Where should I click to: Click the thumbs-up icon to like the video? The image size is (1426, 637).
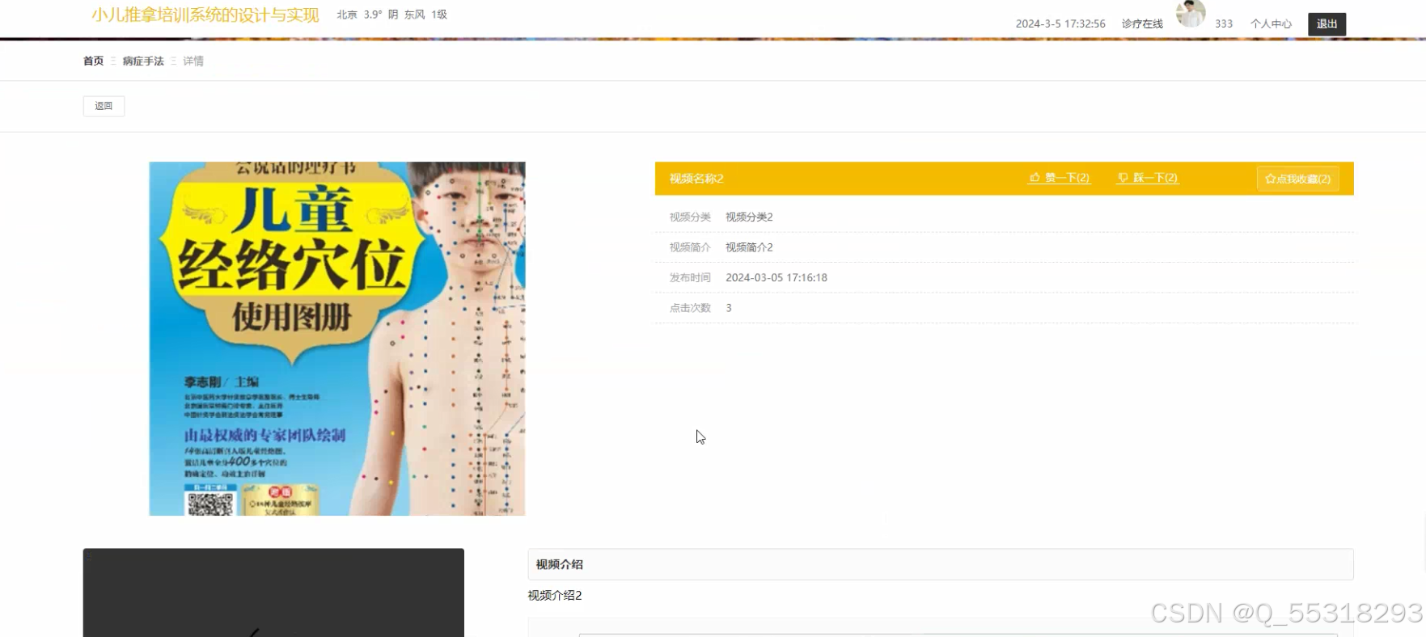tap(1035, 178)
